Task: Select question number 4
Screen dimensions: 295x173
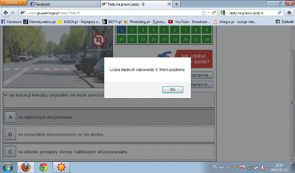Action: pyautogui.click(x=153, y=30)
